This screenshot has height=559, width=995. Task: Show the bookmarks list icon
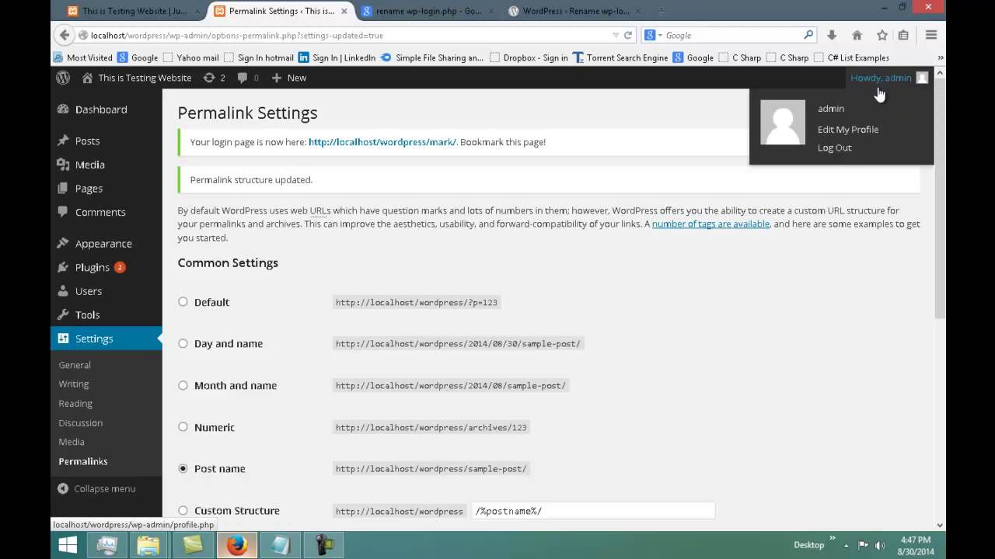pos(903,35)
